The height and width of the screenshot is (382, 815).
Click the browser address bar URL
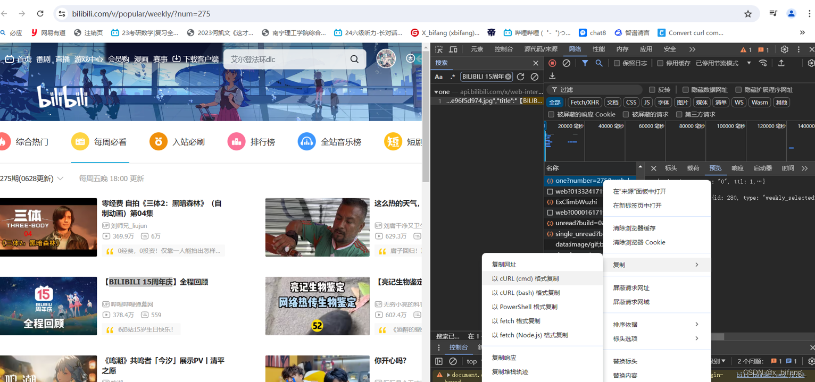tap(142, 14)
